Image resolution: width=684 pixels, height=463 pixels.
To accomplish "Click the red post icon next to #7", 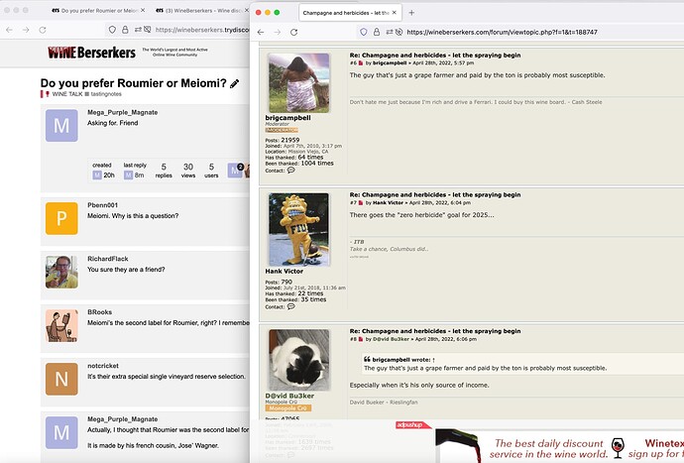I will 361,203.
